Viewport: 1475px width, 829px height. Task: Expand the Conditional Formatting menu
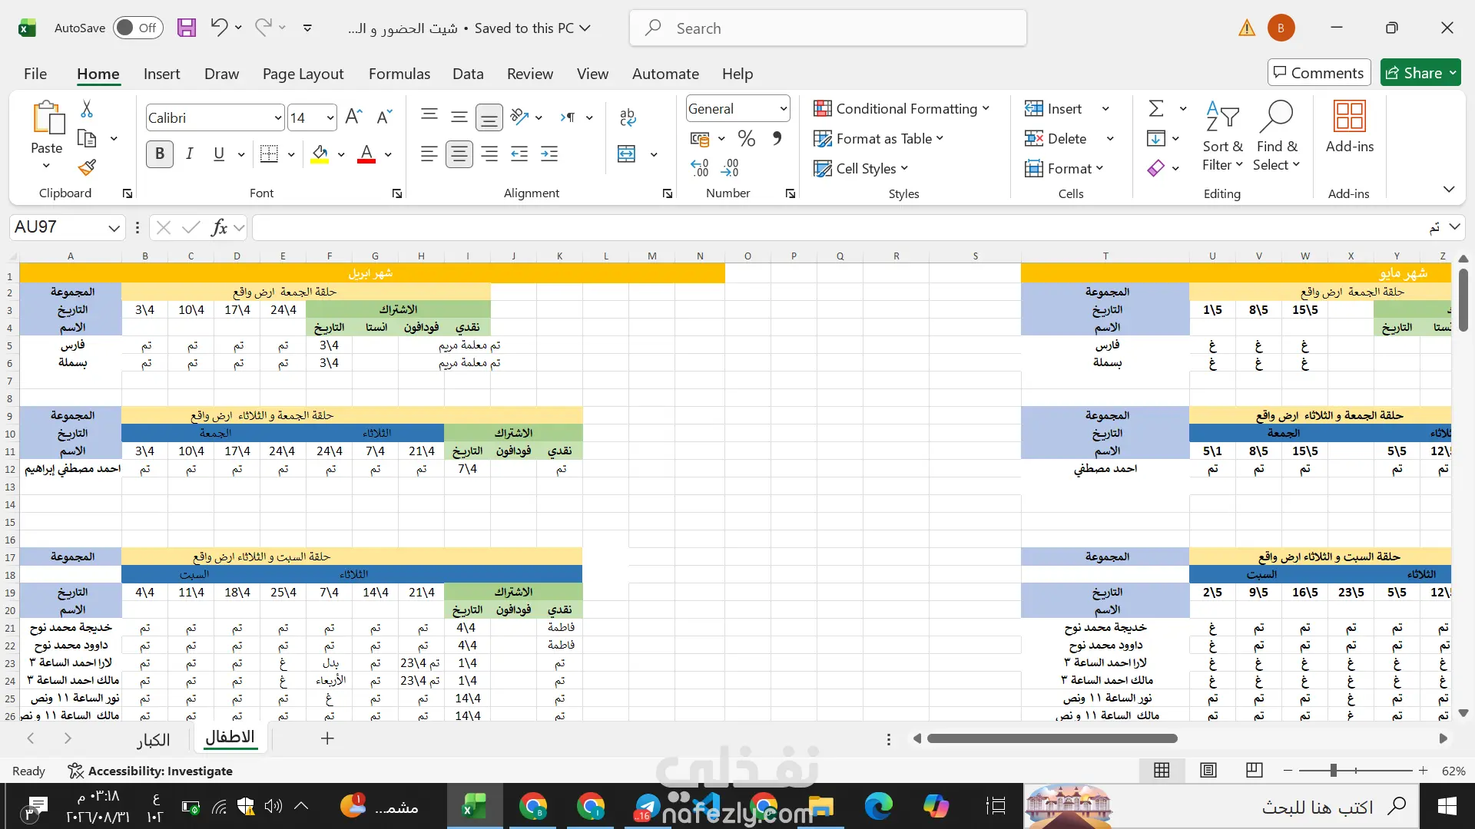(x=901, y=108)
